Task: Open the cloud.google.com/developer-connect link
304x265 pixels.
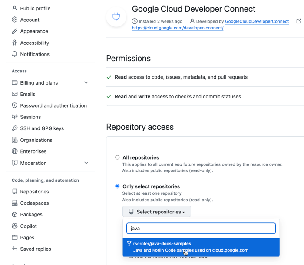Action: click(178, 28)
